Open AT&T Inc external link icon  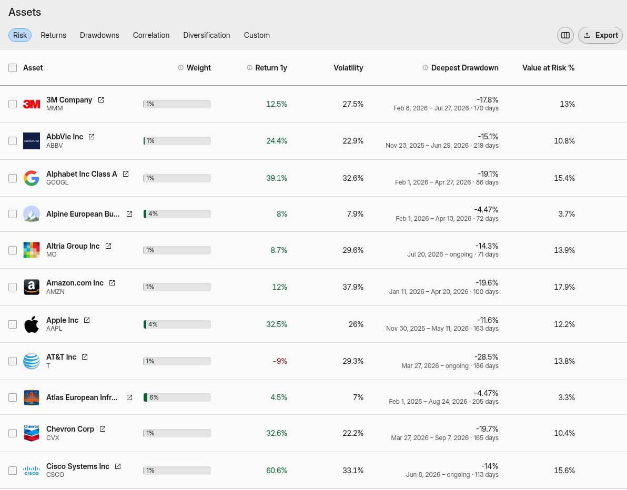tap(84, 357)
